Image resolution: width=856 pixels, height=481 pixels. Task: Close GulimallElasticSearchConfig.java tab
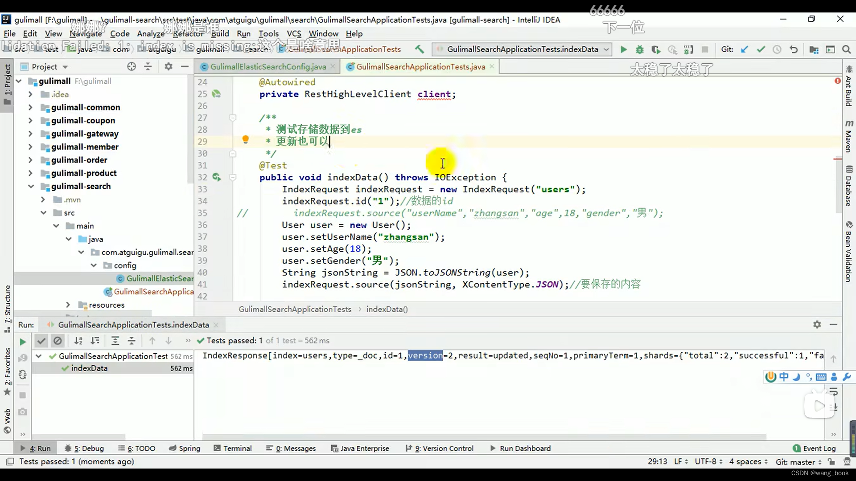coord(333,66)
